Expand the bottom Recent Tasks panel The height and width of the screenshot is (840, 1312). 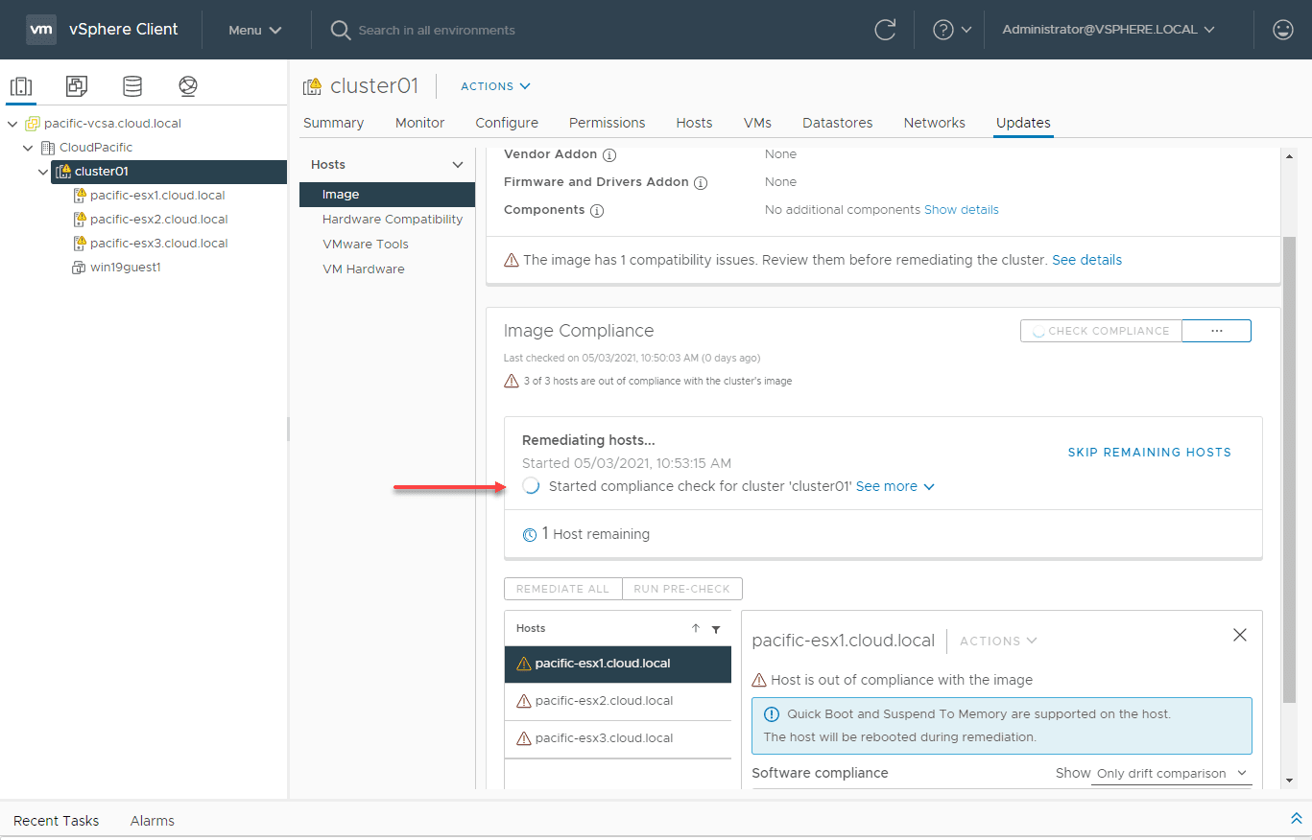1296,819
